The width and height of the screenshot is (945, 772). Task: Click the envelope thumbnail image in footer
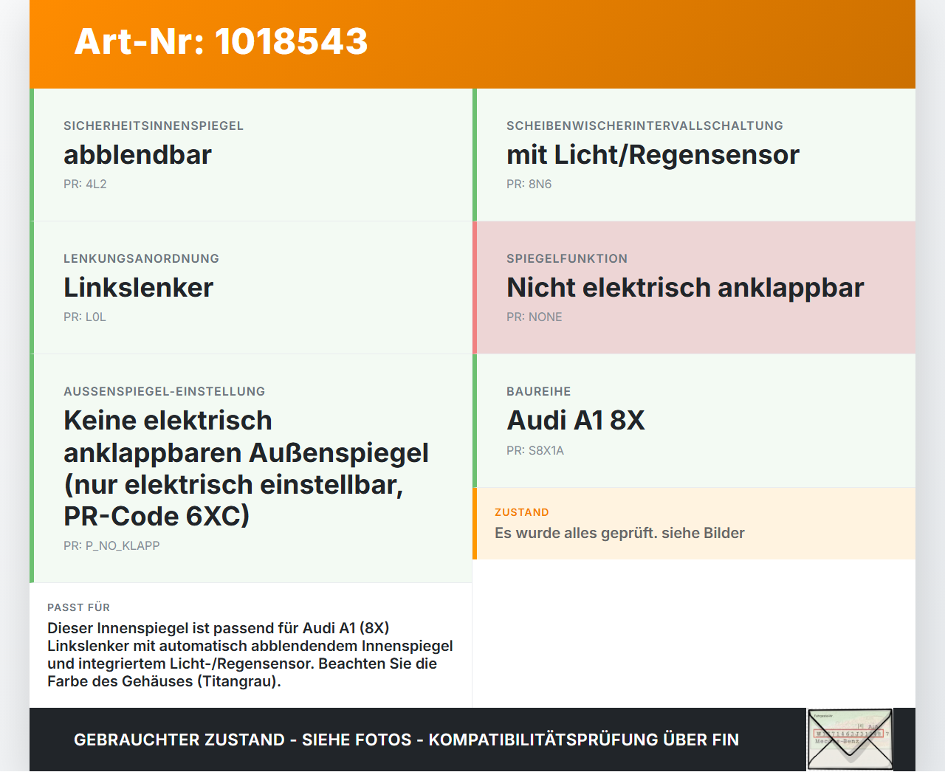point(850,740)
